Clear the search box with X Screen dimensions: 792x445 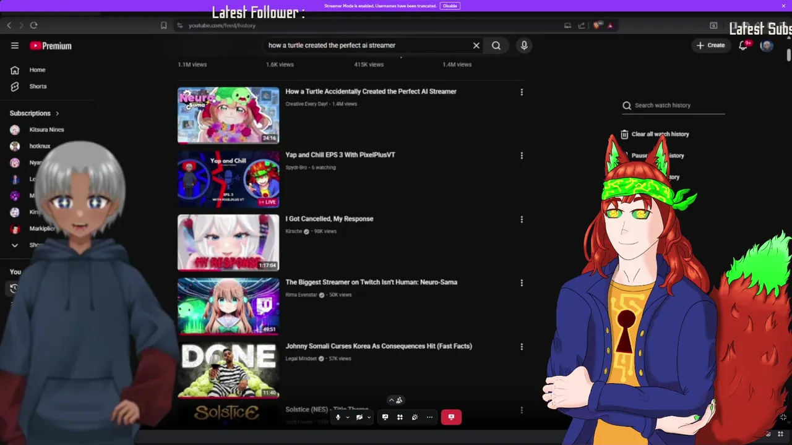(476, 45)
